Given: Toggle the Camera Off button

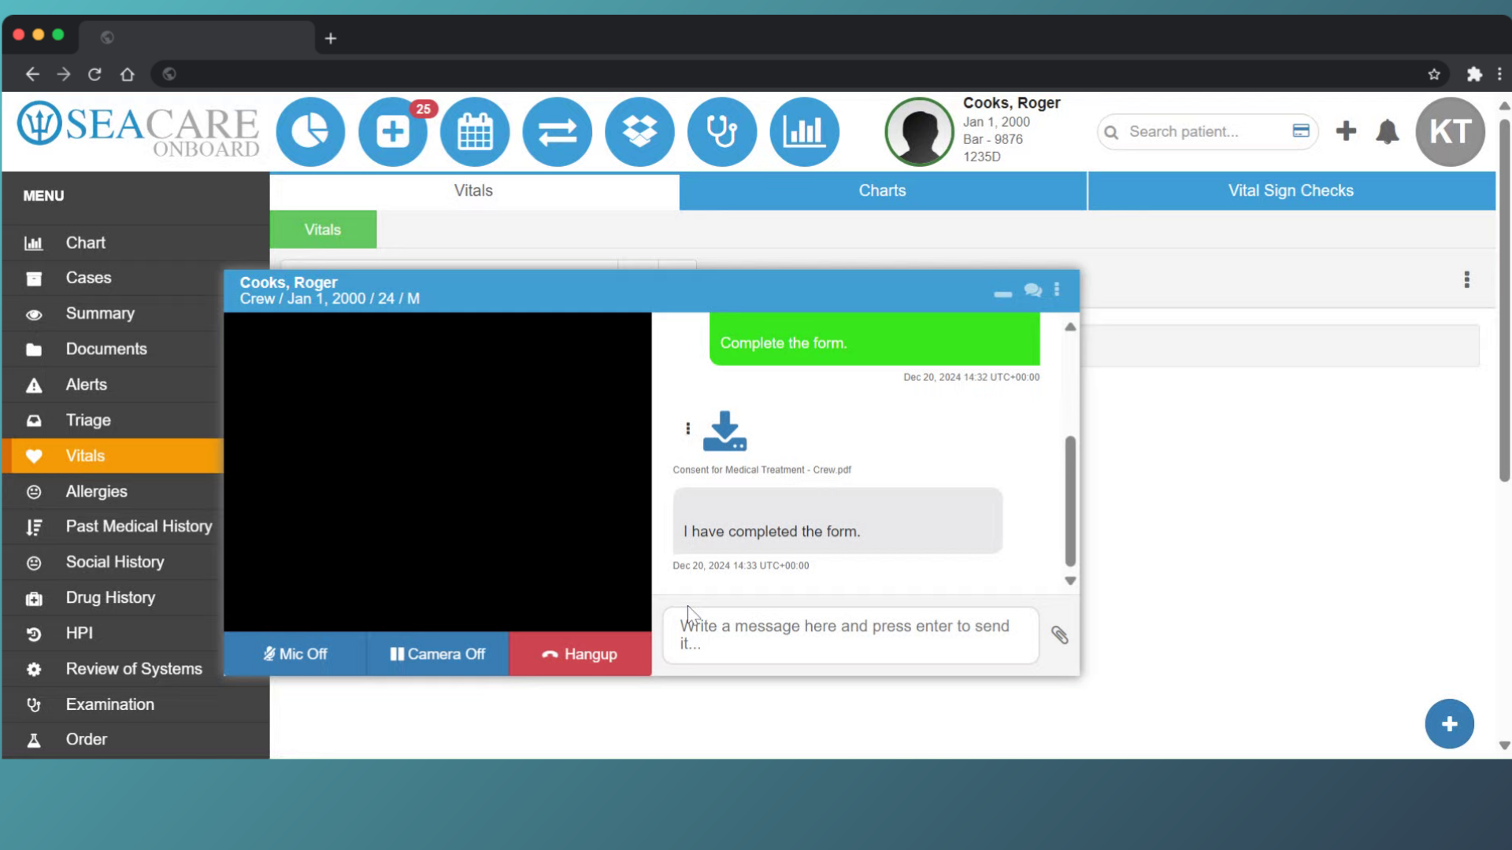Looking at the screenshot, I should (x=438, y=654).
